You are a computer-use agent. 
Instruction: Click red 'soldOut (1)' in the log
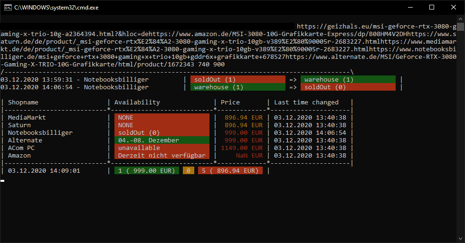pos(238,79)
